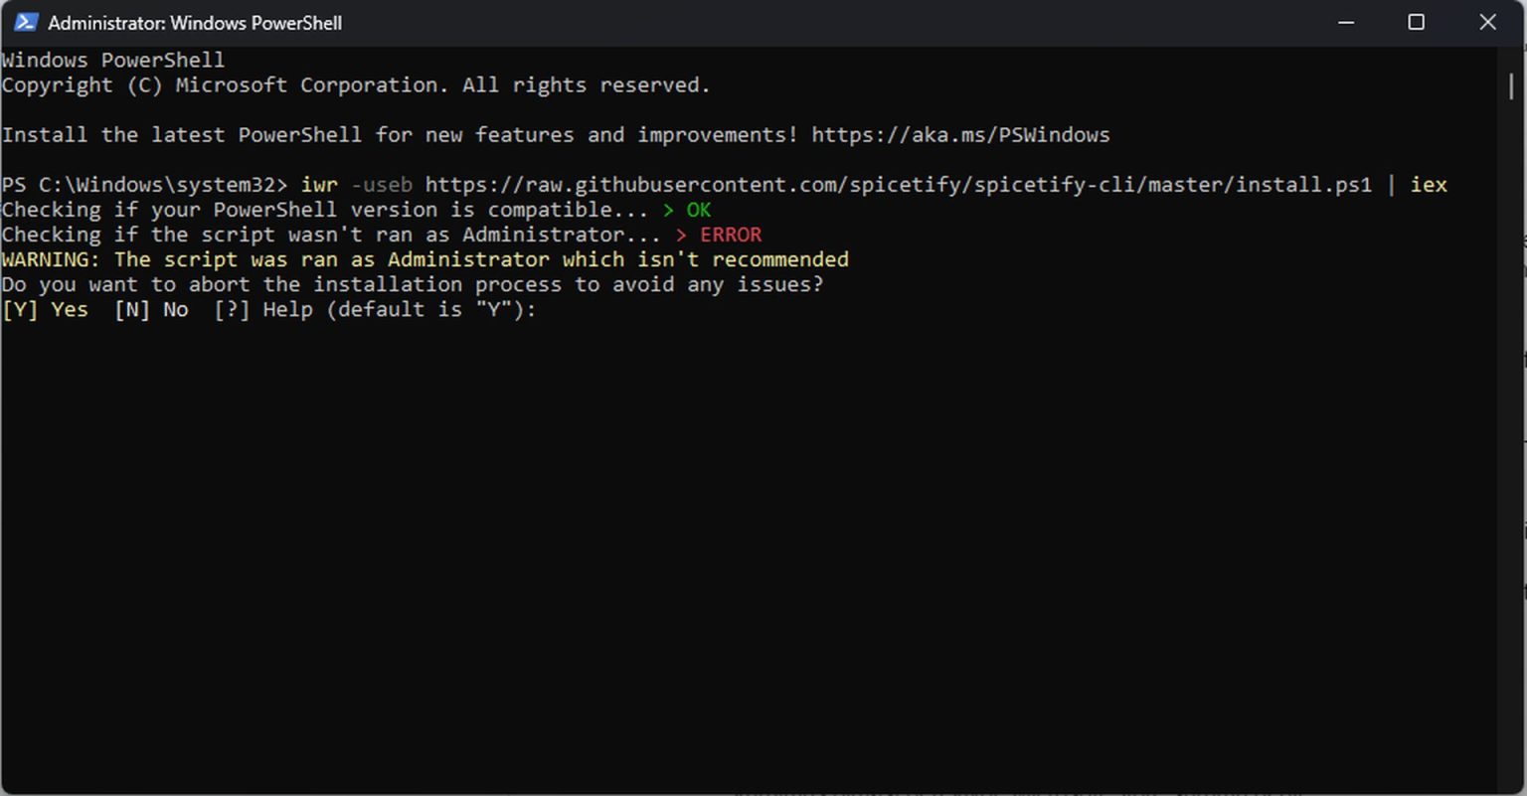Select the [N] No option text

151,309
